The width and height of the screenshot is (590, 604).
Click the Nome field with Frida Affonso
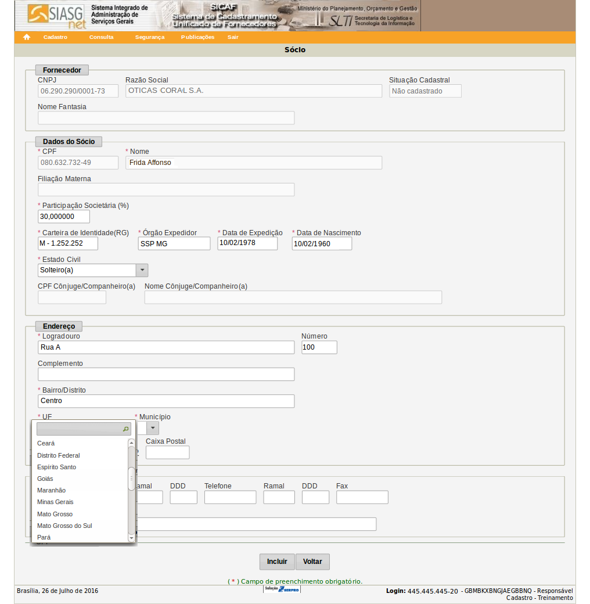pyautogui.click(x=254, y=163)
